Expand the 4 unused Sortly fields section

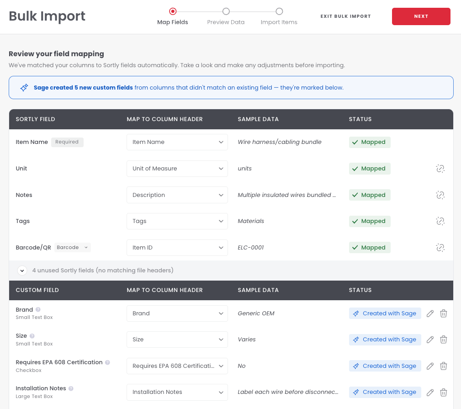[22, 271]
